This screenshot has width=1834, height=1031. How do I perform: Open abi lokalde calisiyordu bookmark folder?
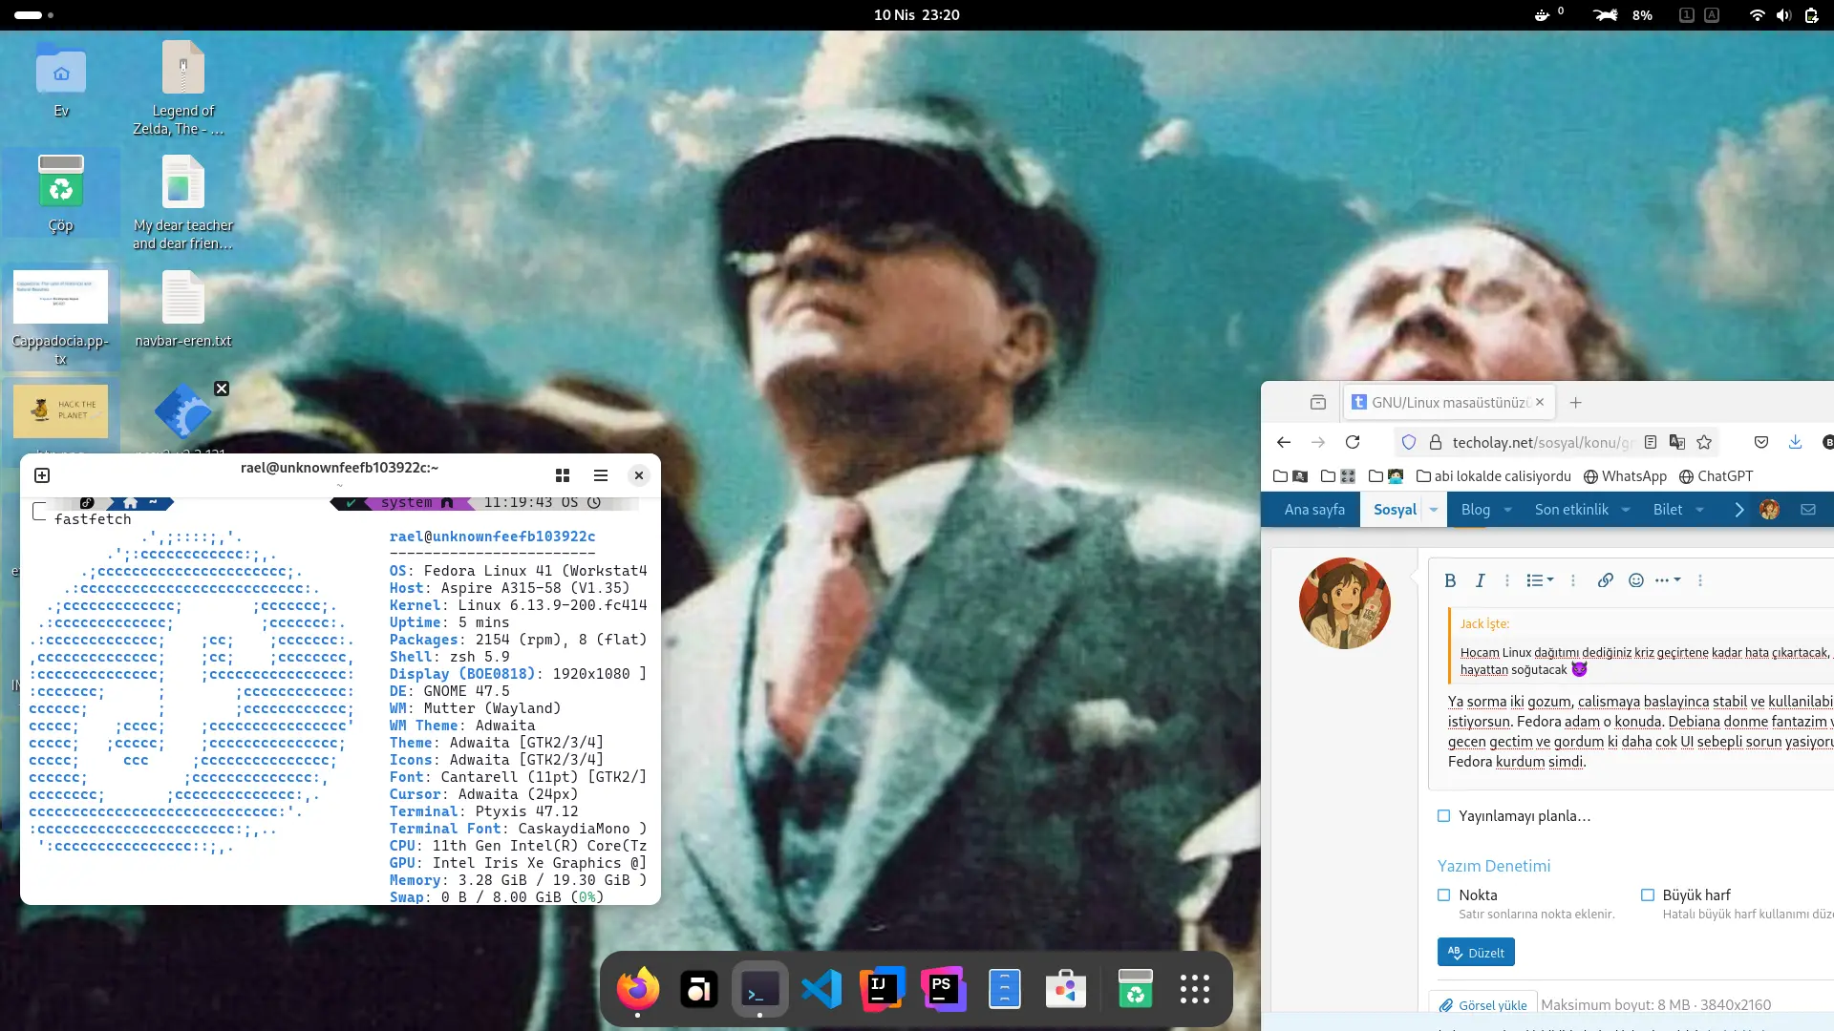[1493, 476]
